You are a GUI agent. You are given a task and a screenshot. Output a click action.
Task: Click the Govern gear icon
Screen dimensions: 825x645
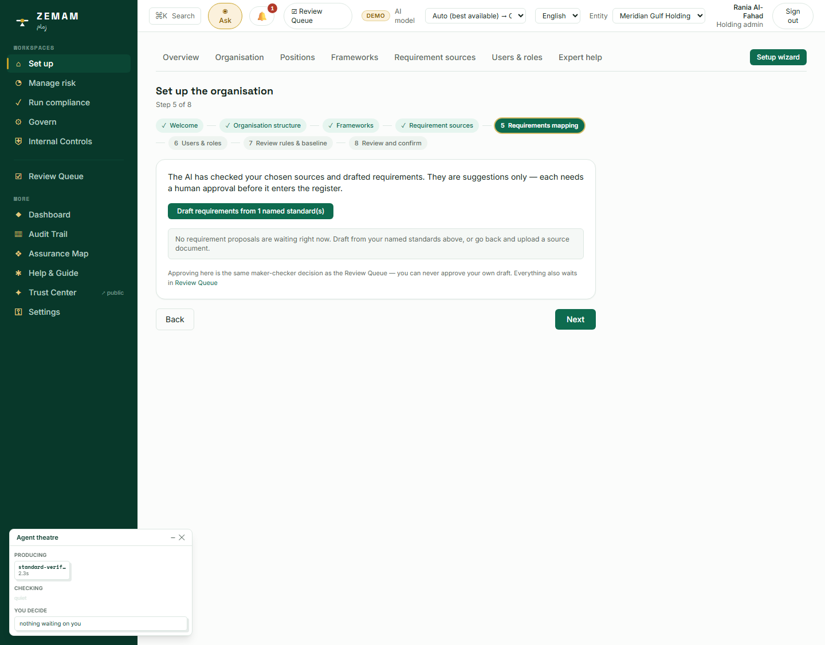pos(18,122)
